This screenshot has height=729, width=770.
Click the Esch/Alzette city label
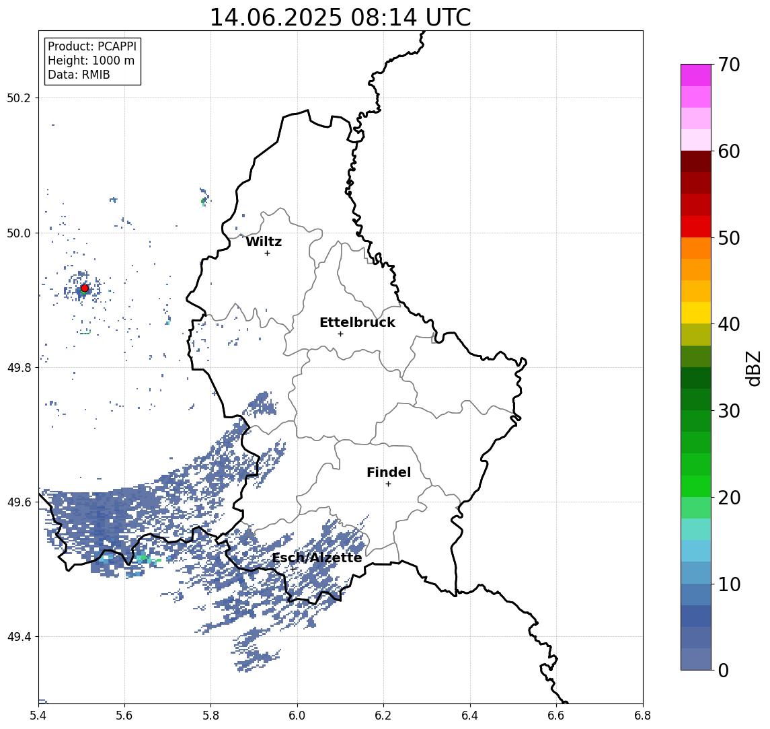click(317, 558)
